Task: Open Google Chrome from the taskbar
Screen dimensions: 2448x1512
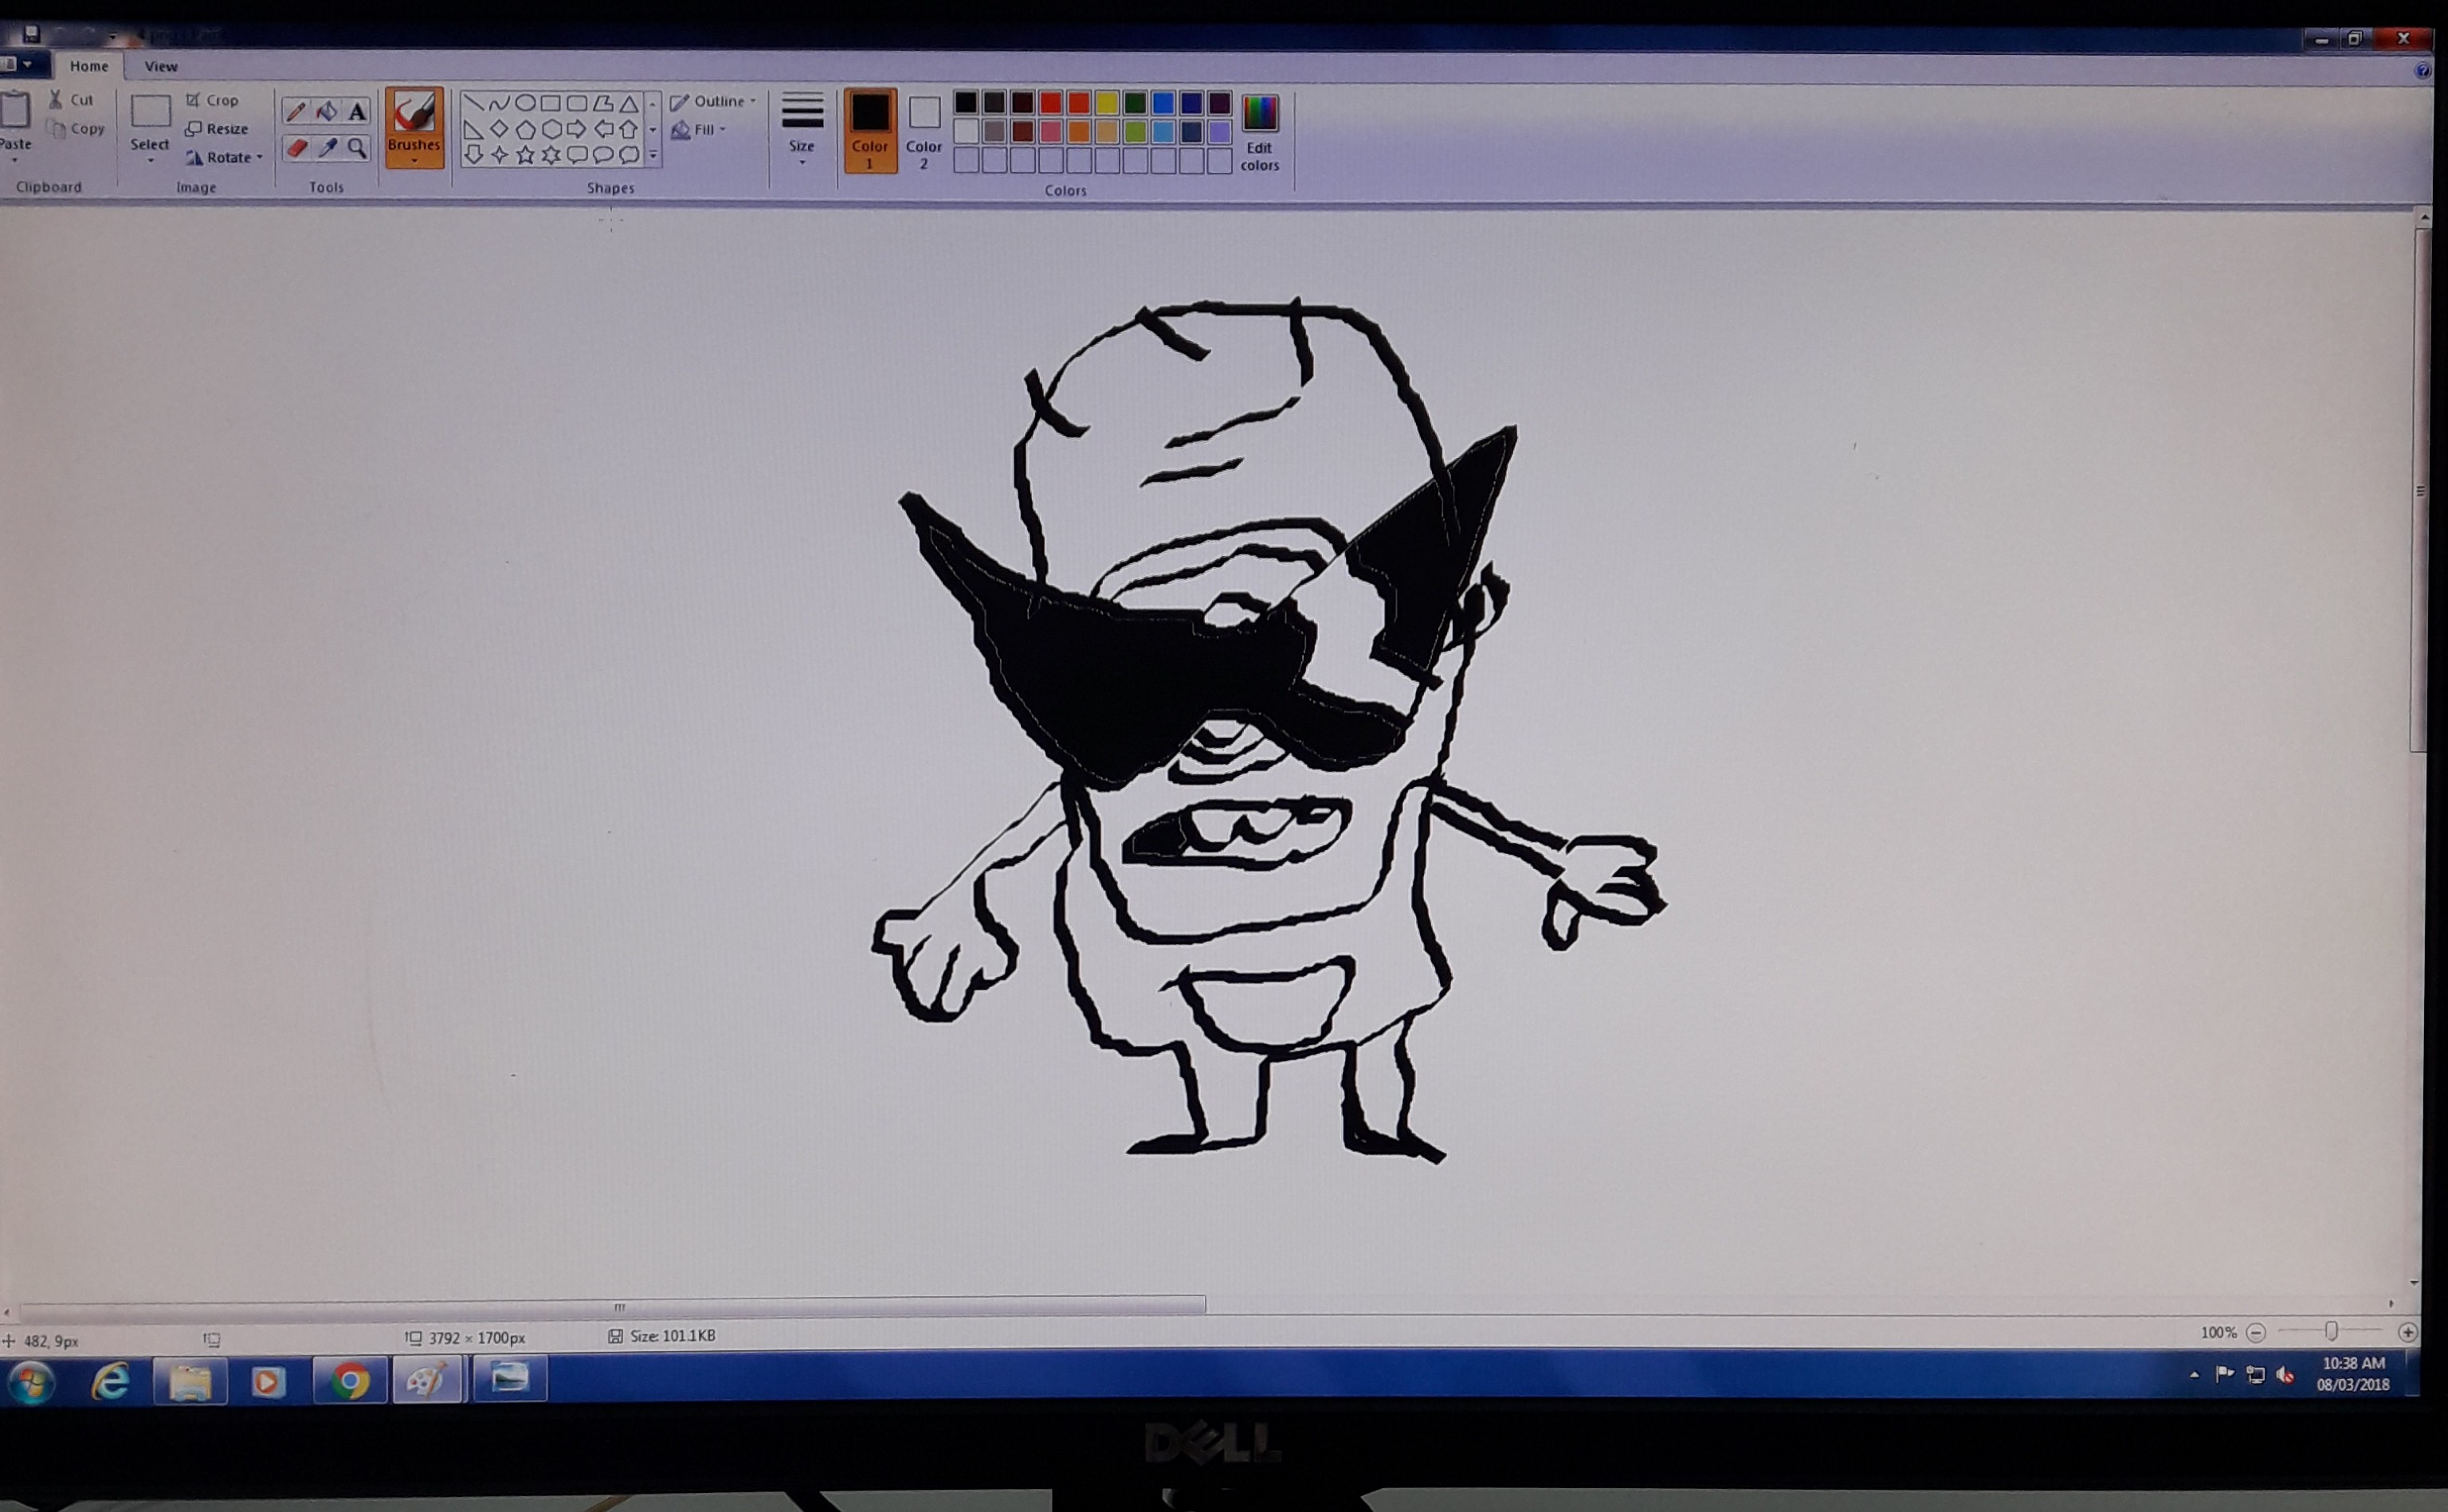Action: 350,1381
